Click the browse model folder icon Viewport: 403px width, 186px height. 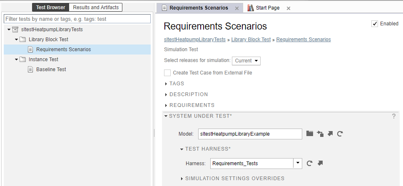click(309, 134)
